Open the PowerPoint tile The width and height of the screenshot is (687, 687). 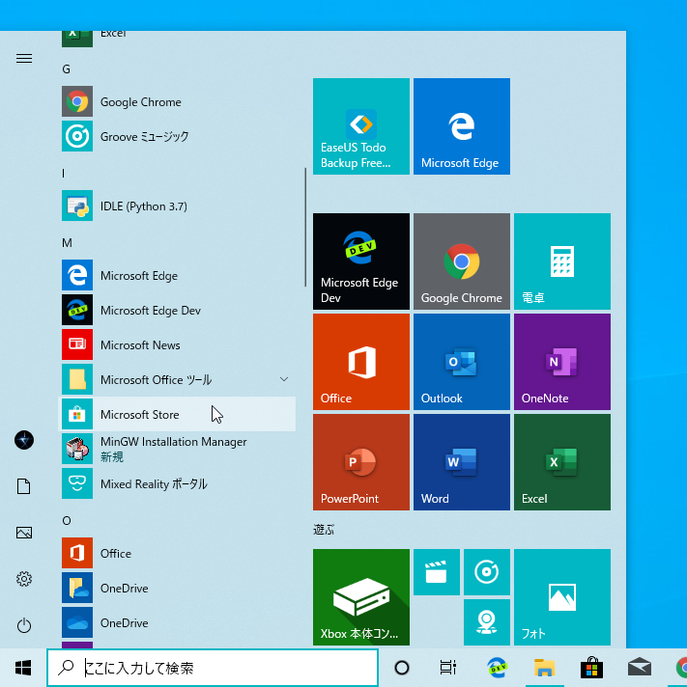[361, 462]
